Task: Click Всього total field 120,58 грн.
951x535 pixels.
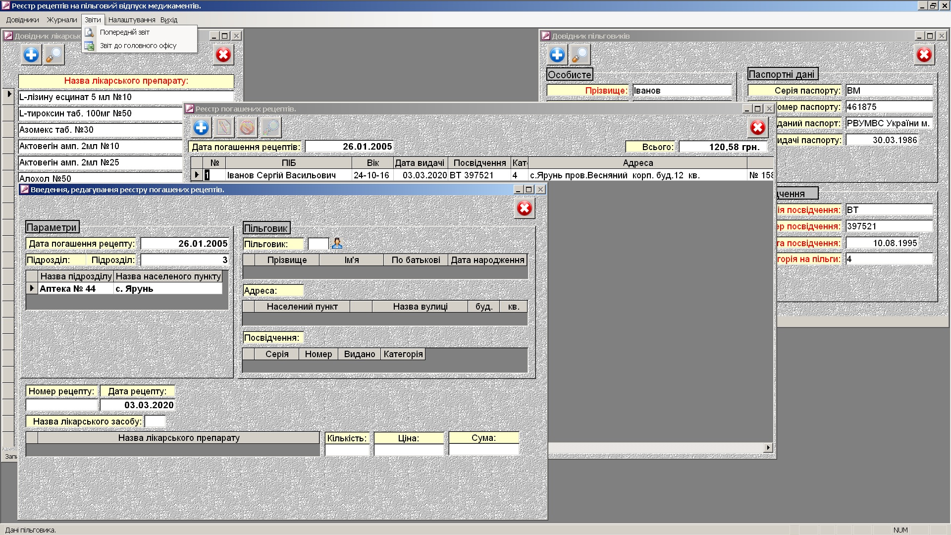Action: [723, 147]
